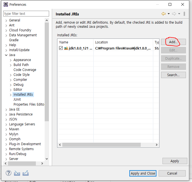Select Plug-in Development in the tree
Image resolution: width=192 pixels, height=182 pixels.
coord(25,144)
